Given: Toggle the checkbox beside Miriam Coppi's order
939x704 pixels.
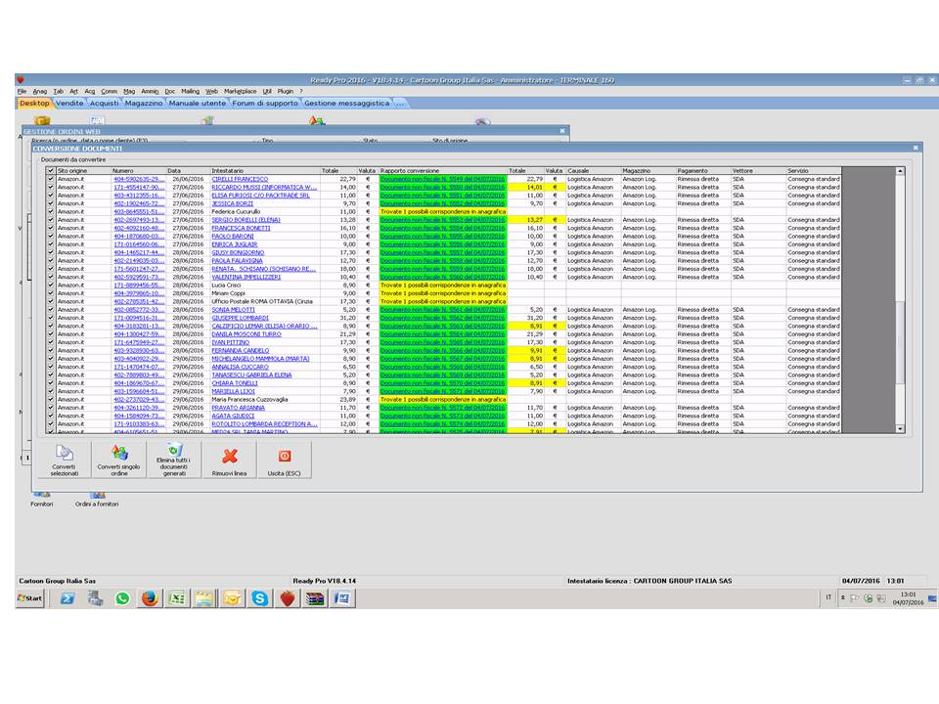Looking at the screenshot, I should 50,293.
